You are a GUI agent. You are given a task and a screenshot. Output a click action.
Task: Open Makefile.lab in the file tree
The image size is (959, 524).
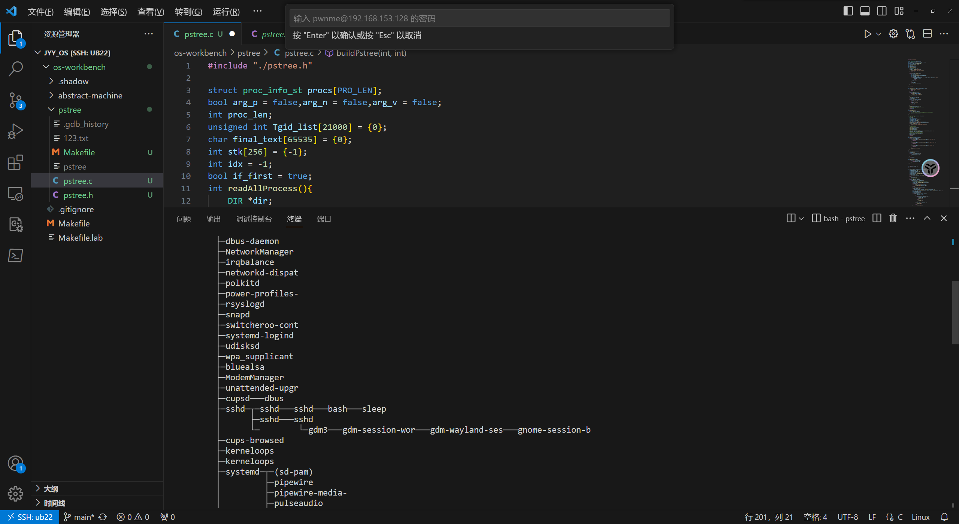97,238
